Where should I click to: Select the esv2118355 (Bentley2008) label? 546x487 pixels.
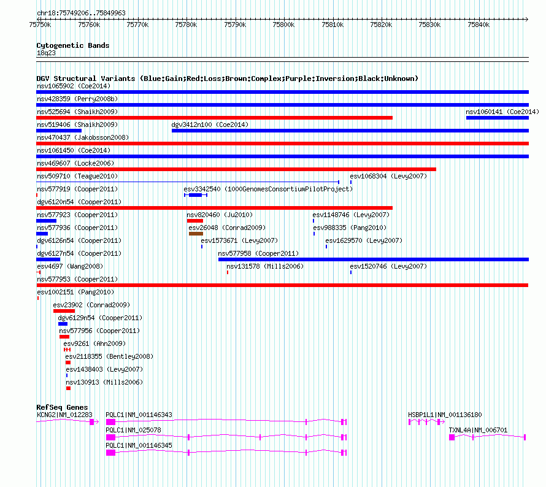click(109, 356)
